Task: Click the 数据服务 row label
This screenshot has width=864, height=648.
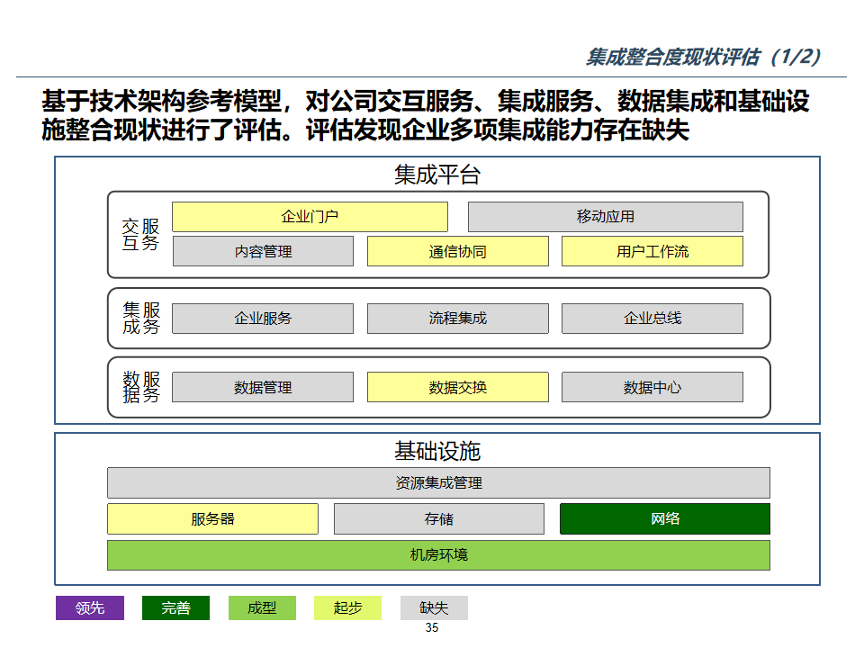Action: click(x=141, y=387)
